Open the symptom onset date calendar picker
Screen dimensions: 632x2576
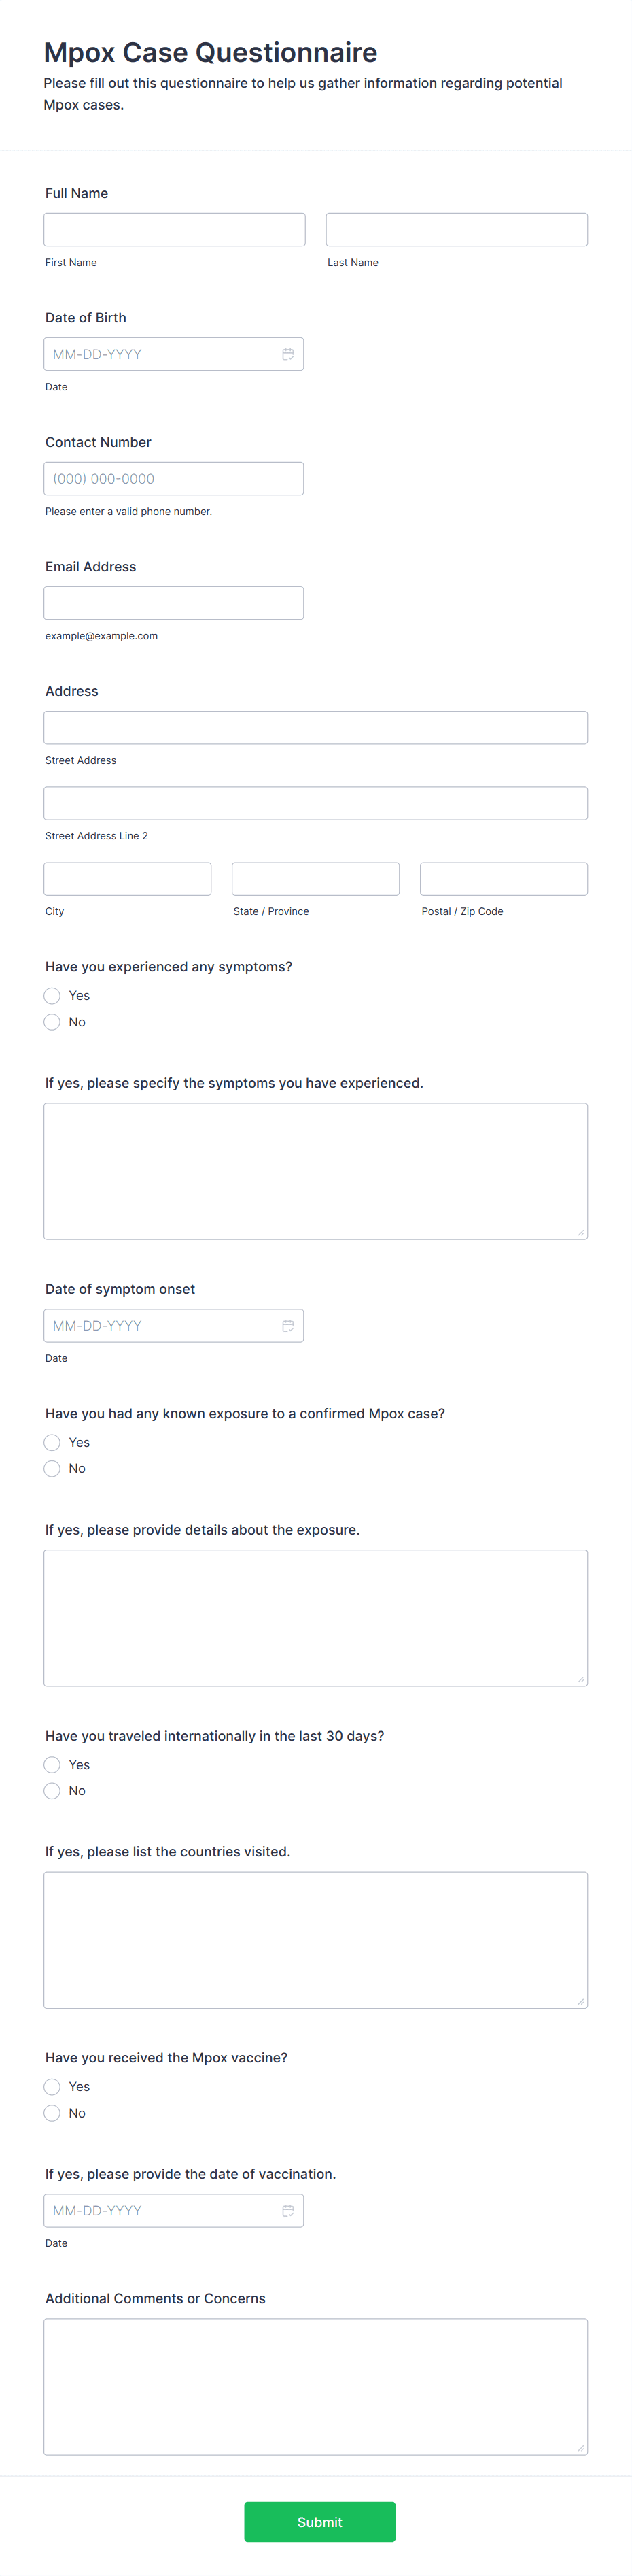[x=287, y=1326]
